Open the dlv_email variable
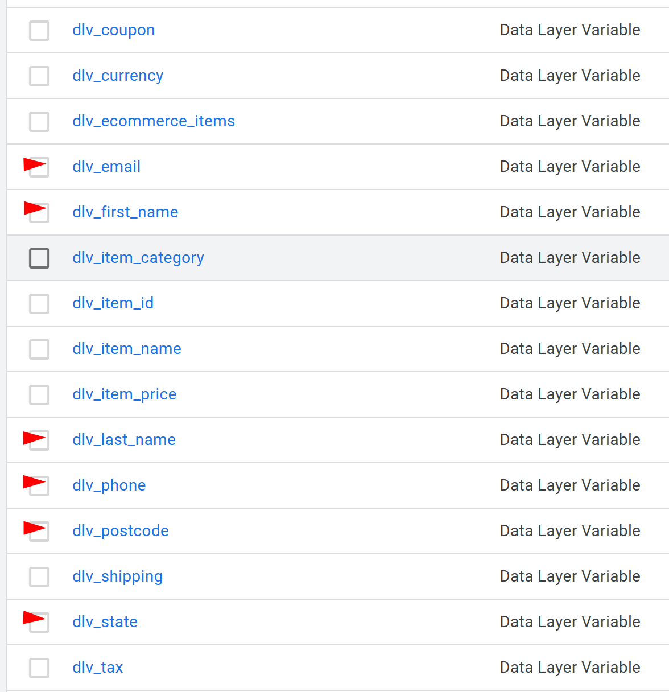Image resolution: width=669 pixels, height=692 pixels. point(106,167)
